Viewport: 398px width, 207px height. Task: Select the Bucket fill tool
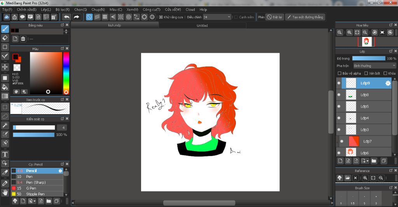pos(5,87)
